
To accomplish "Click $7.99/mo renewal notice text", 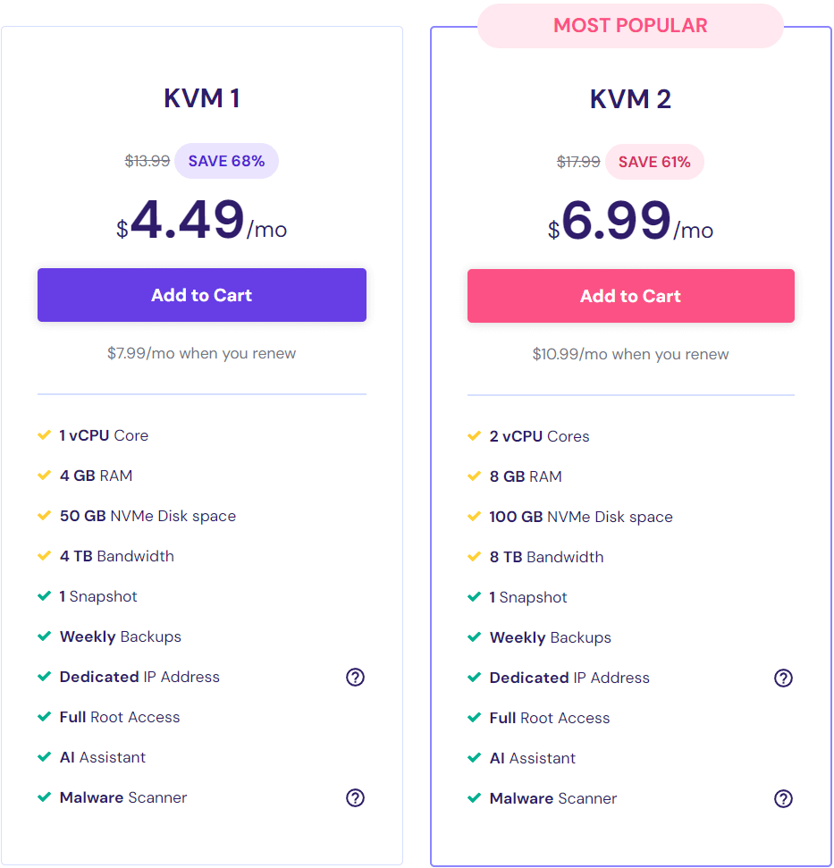I will pos(201,353).
